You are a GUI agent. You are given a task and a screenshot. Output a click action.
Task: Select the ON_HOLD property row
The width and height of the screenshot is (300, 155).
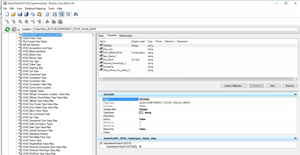(198, 60)
